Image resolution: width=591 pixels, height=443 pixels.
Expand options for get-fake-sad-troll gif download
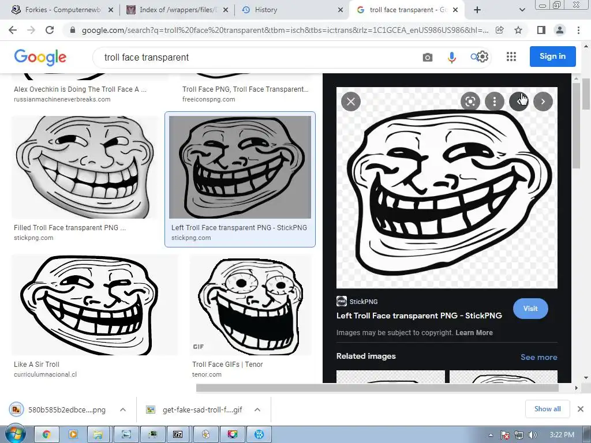(x=257, y=410)
